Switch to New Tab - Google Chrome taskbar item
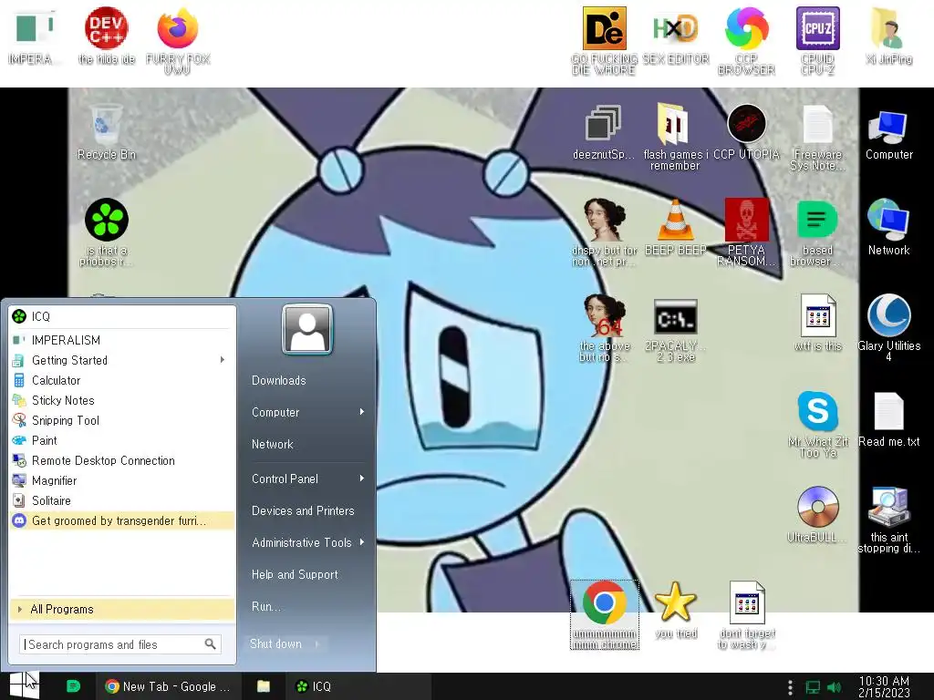This screenshot has width=934, height=700. 167,686
